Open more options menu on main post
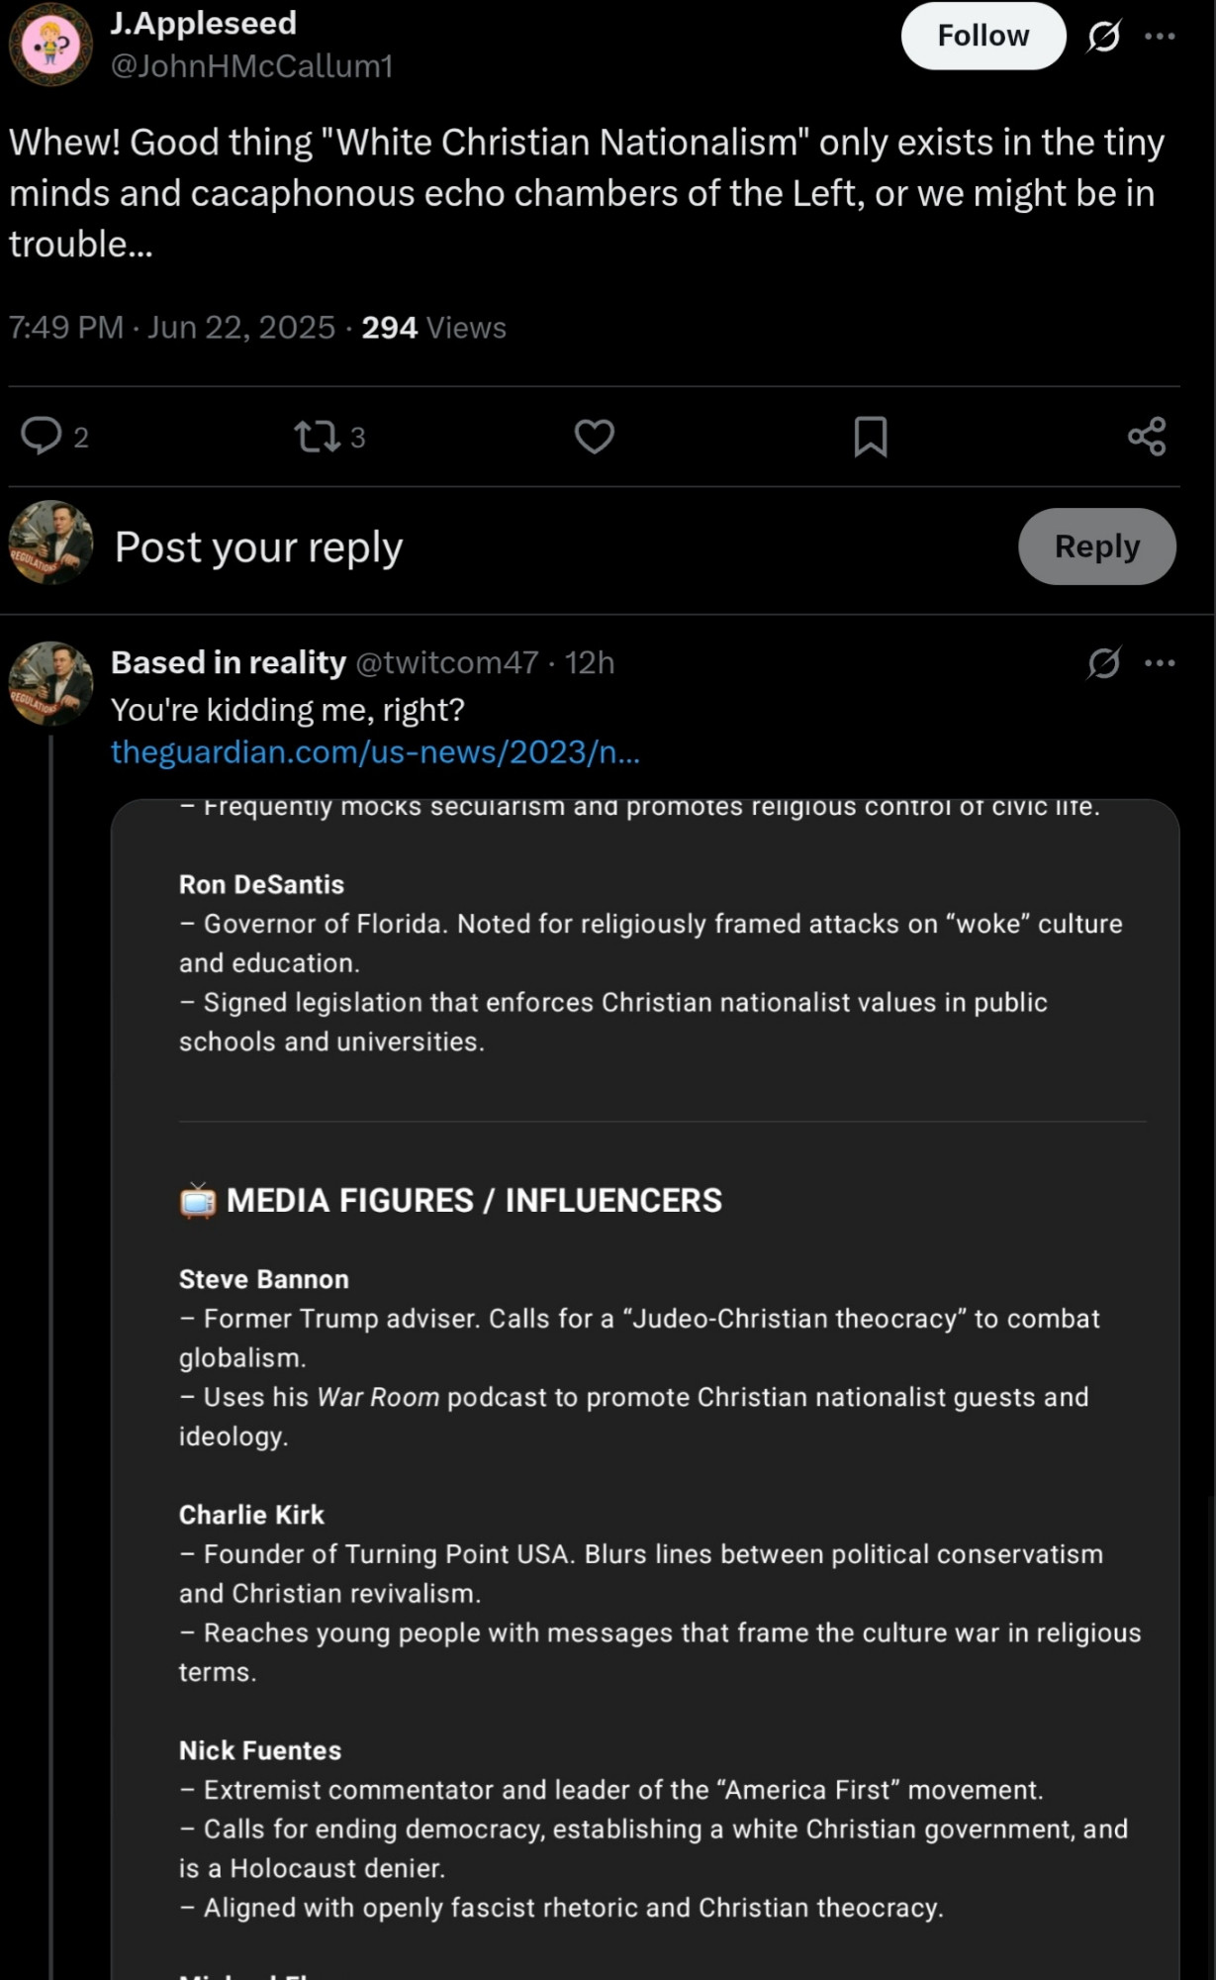Viewport: 1216px width, 1980px height. (x=1160, y=37)
